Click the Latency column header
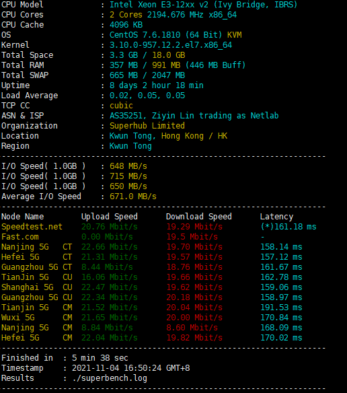This screenshot has width=347, height=393. click(276, 217)
